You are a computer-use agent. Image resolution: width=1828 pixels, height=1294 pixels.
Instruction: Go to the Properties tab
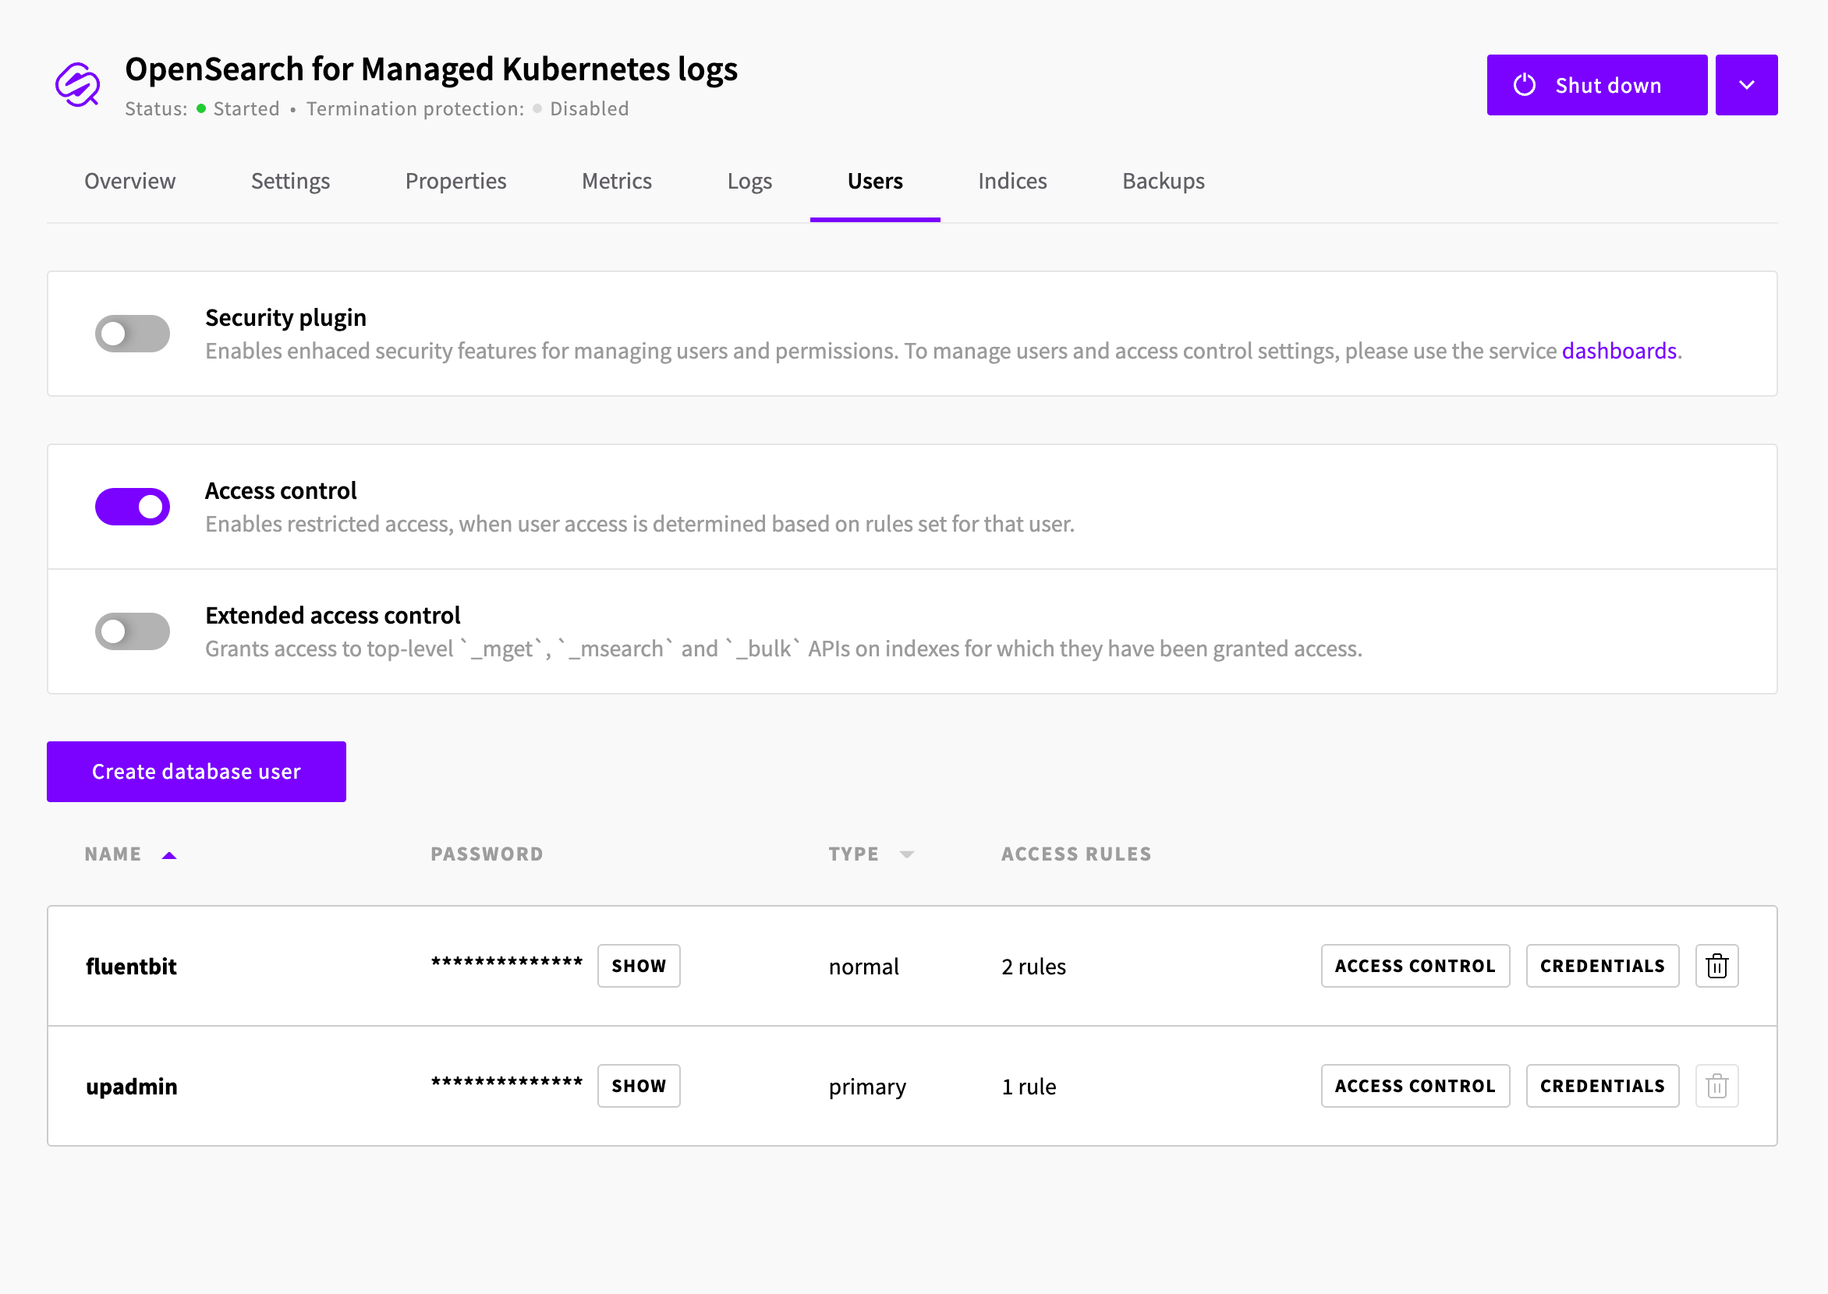(456, 182)
